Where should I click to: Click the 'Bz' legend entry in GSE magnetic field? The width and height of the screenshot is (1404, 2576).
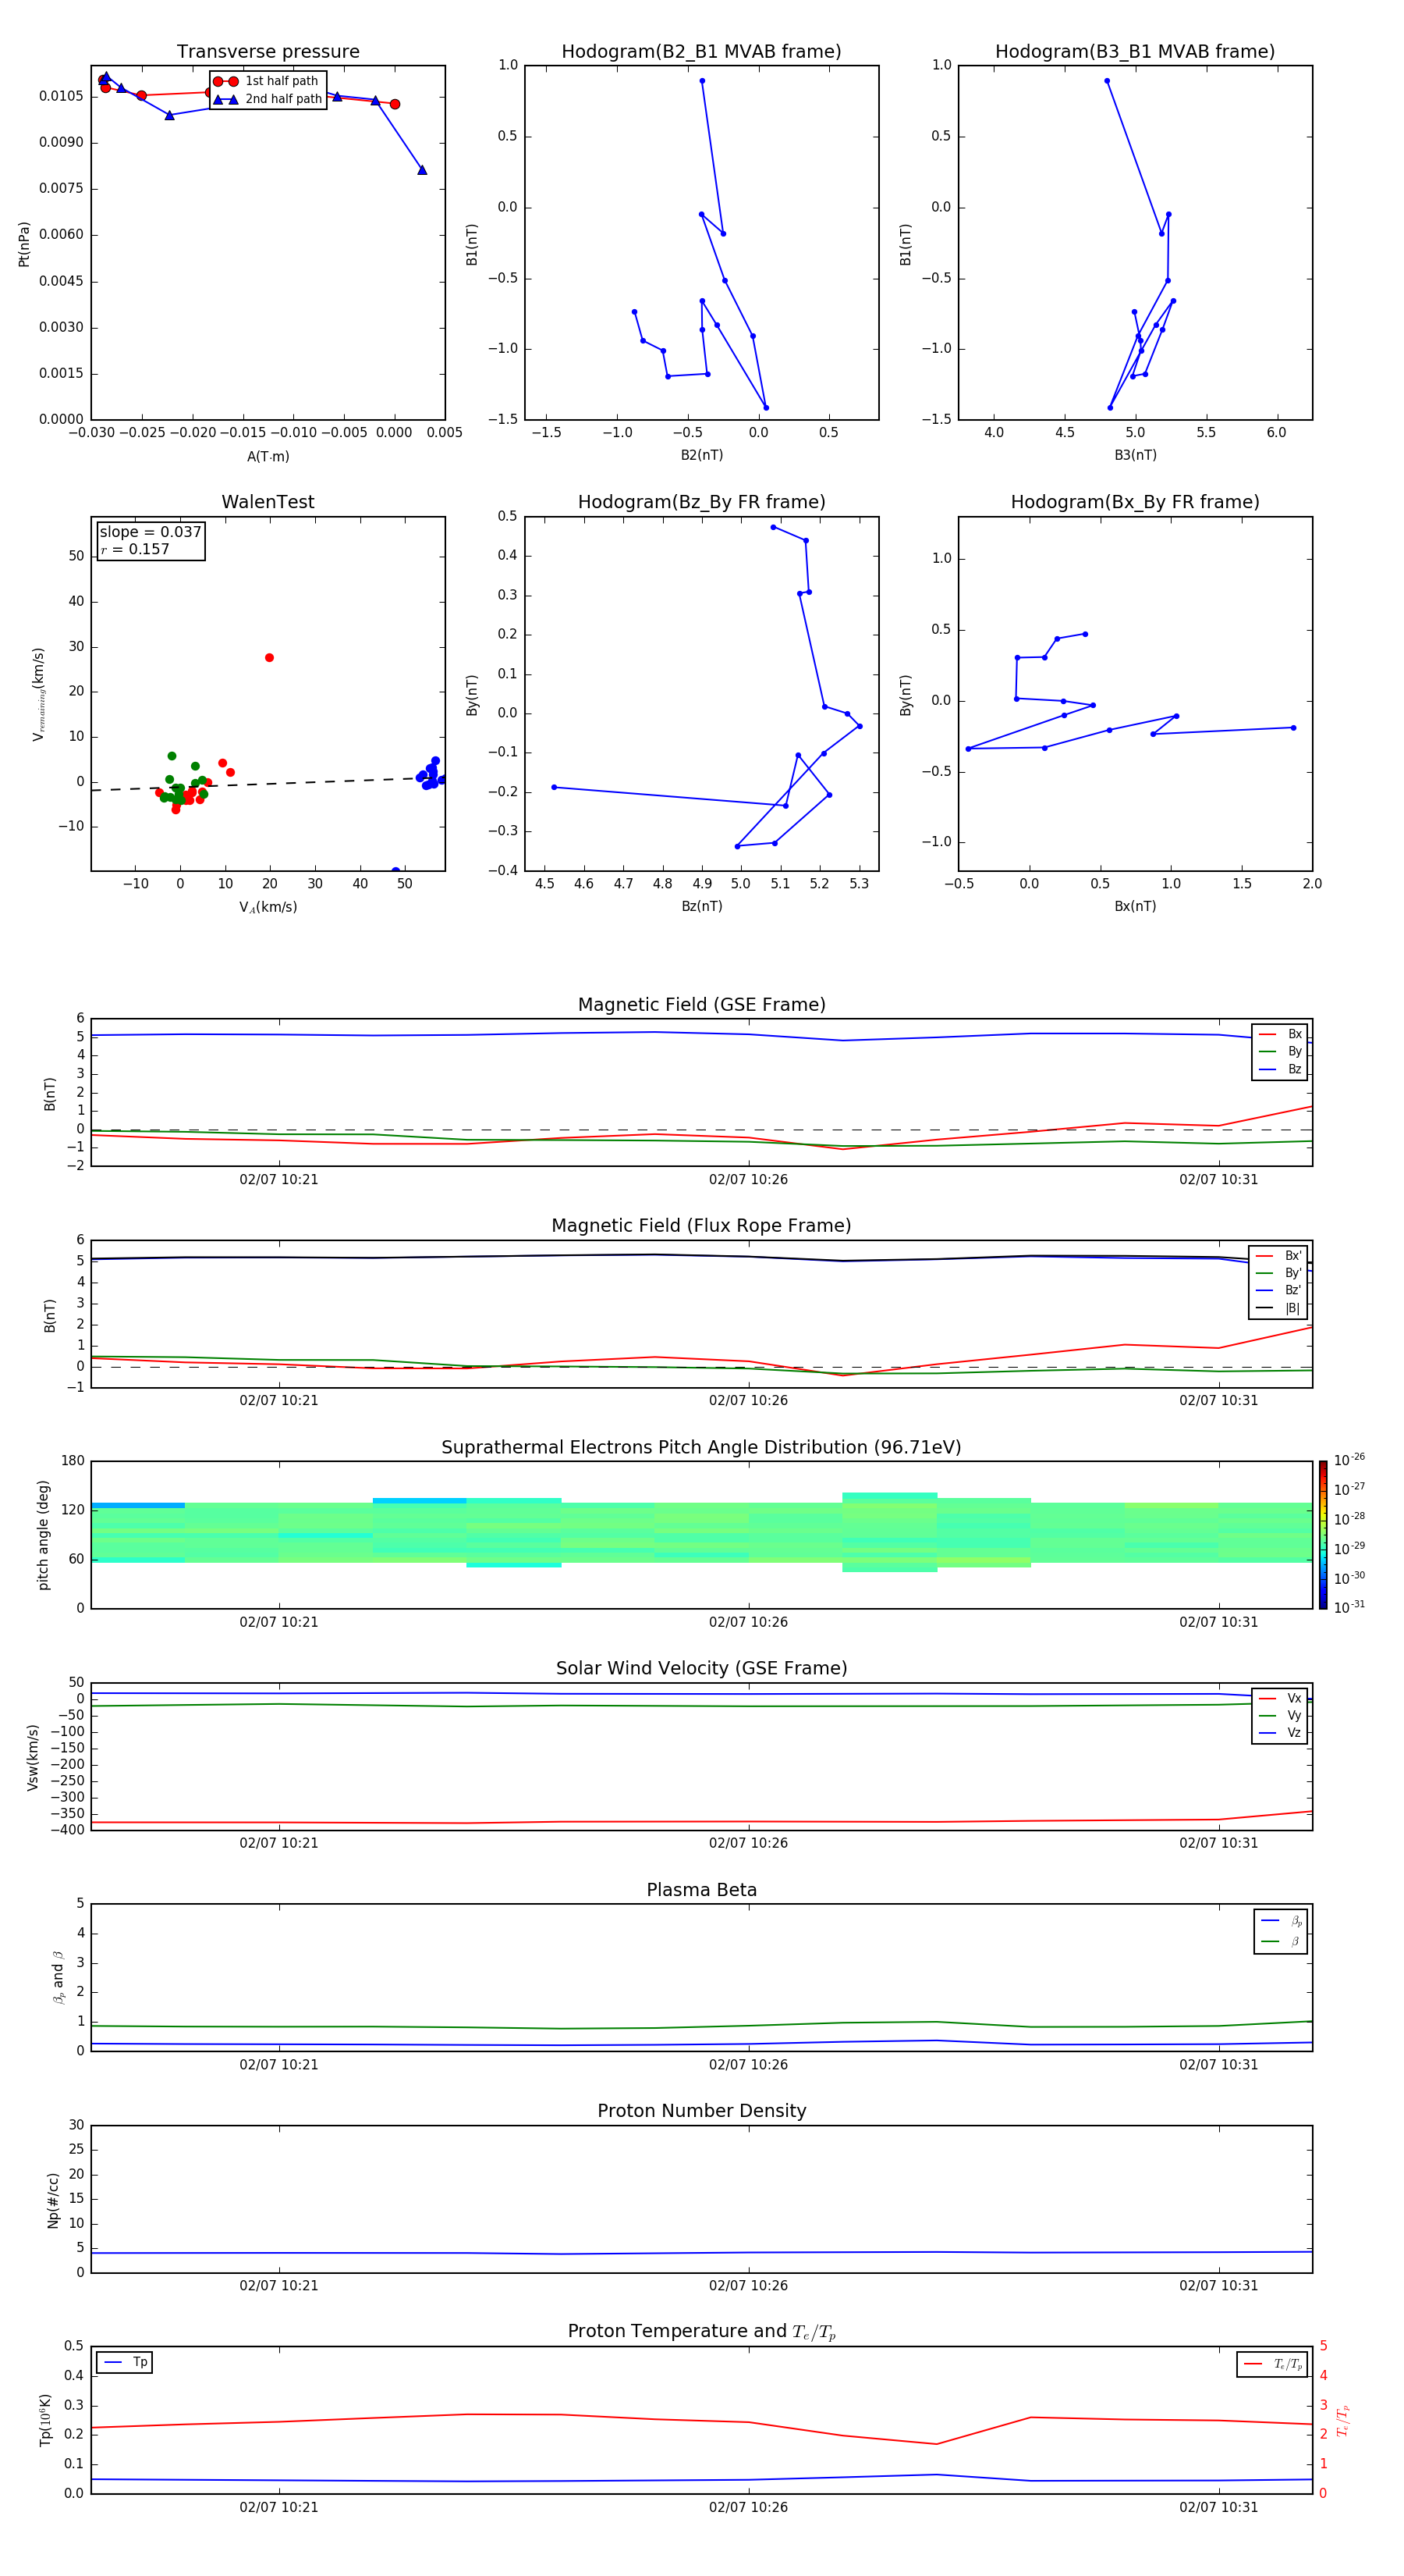click(x=1280, y=1069)
